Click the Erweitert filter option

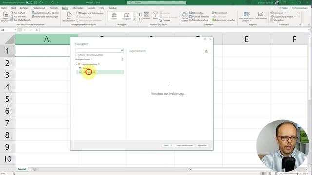165,20
